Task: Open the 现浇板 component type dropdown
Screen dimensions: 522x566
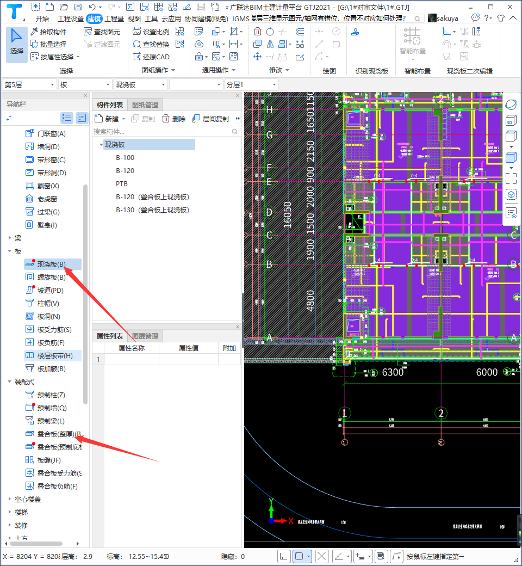Action: [x=141, y=85]
